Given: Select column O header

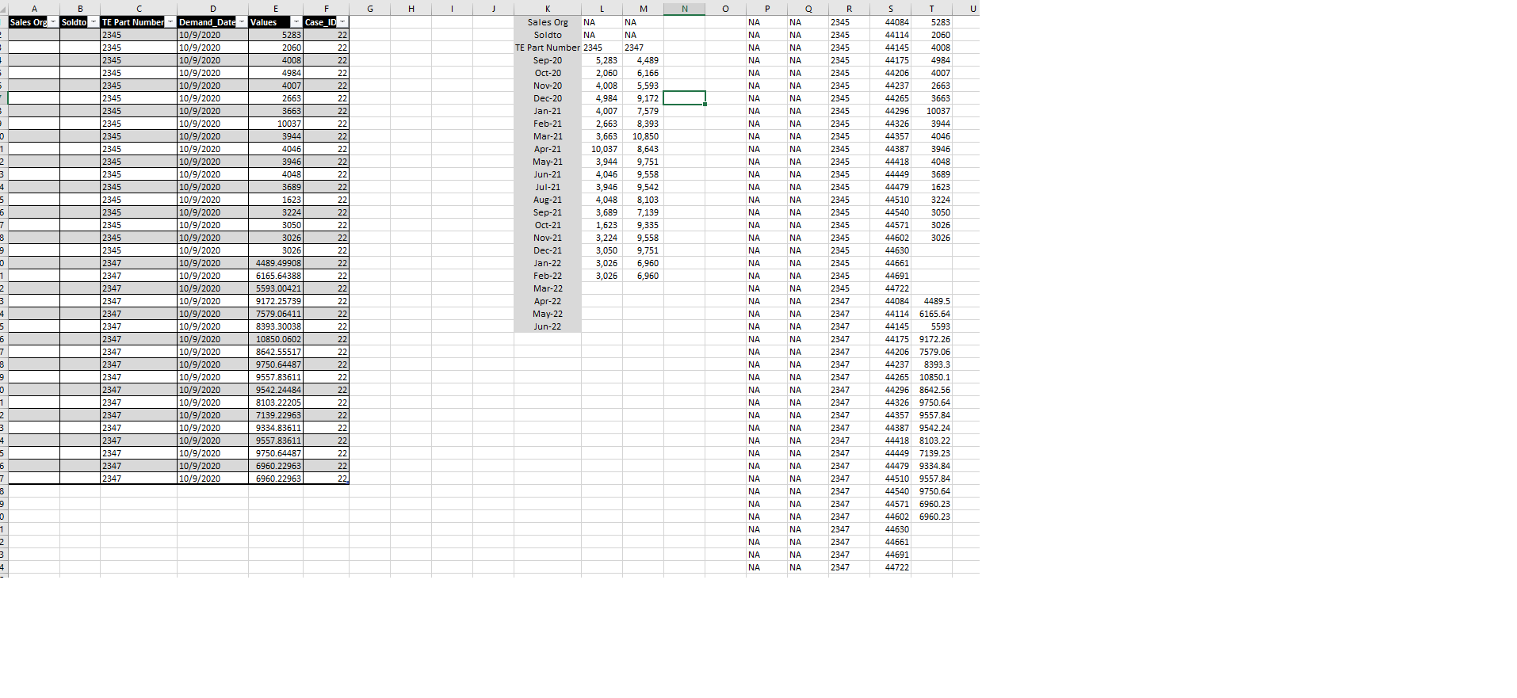Looking at the screenshot, I should pos(726,9).
